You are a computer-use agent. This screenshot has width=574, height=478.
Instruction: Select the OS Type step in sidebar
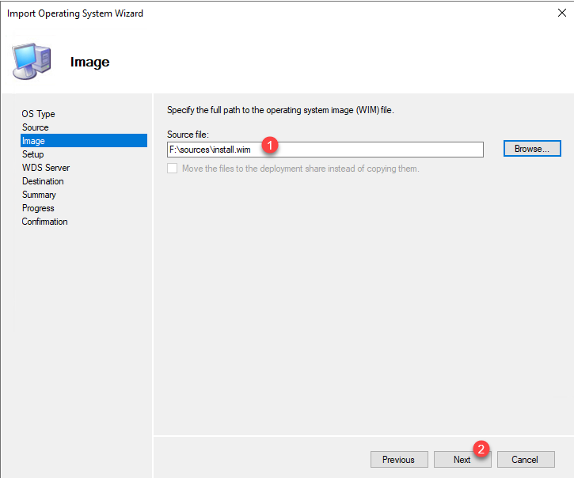[x=38, y=114]
